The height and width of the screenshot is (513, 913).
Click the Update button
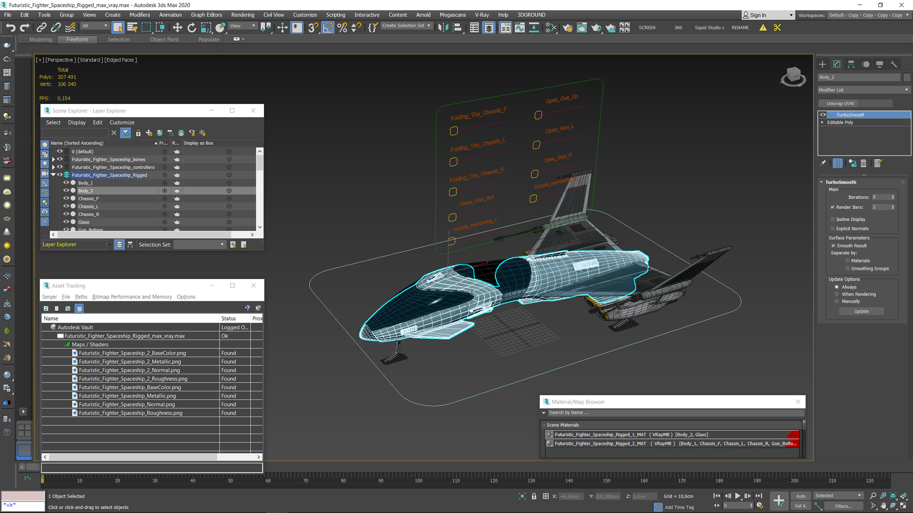(861, 312)
